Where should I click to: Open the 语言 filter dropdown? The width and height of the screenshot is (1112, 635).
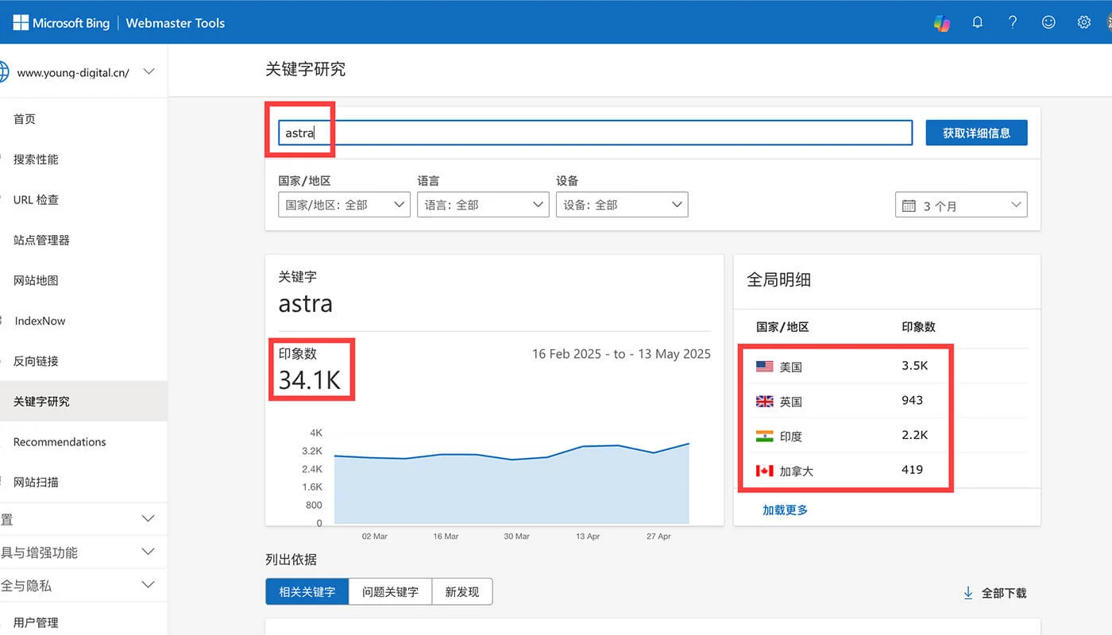[483, 204]
